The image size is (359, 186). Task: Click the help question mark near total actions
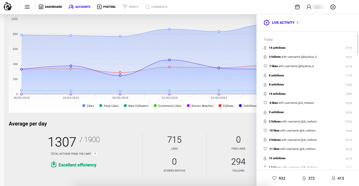pyautogui.click(x=95, y=154)
